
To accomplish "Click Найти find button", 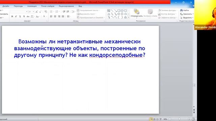I will coord(185,10).
